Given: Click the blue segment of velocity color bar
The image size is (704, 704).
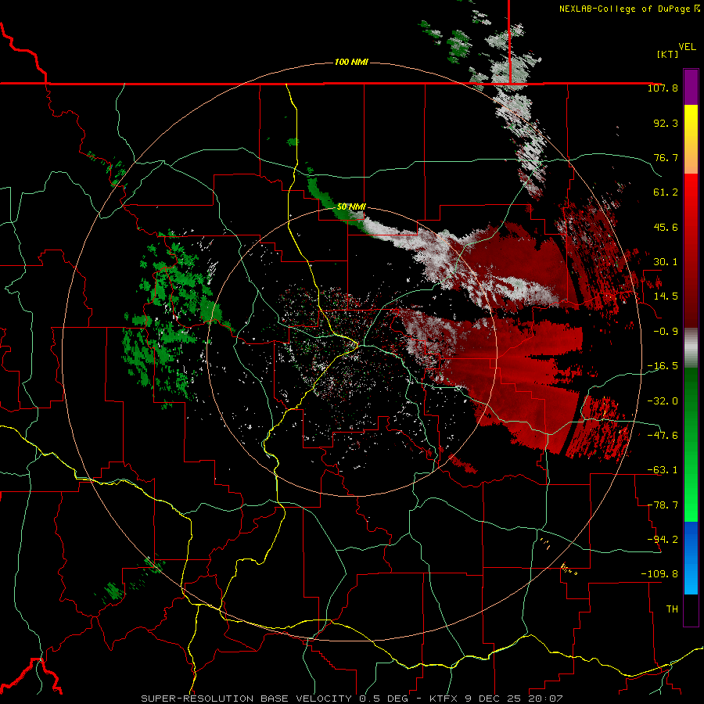Looking at the screenshot, I should tap(691, 558).
